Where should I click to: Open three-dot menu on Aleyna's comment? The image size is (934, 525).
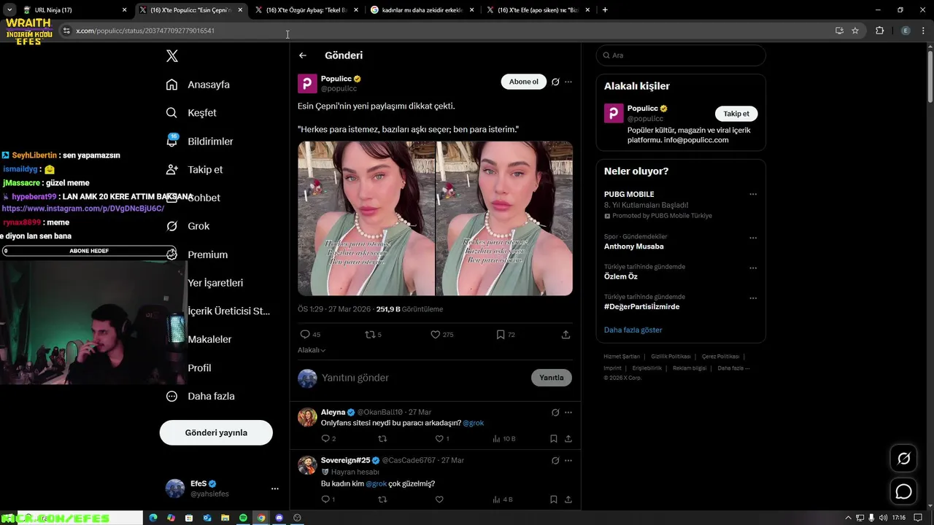pos(568,413)
